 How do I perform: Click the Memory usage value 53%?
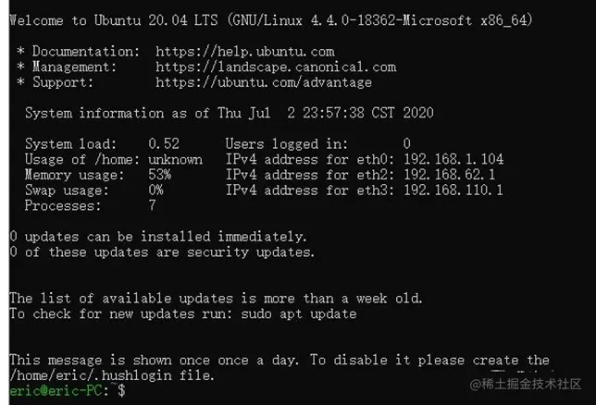coord(159,174)
